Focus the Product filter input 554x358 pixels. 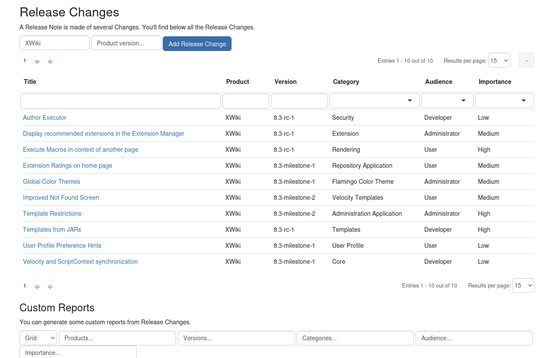click(246, 101)
